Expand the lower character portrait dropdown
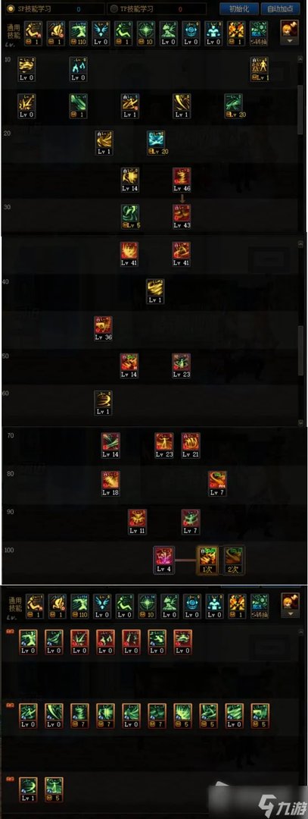The height and width of the screenshot is (819, 308). (289, 604)
